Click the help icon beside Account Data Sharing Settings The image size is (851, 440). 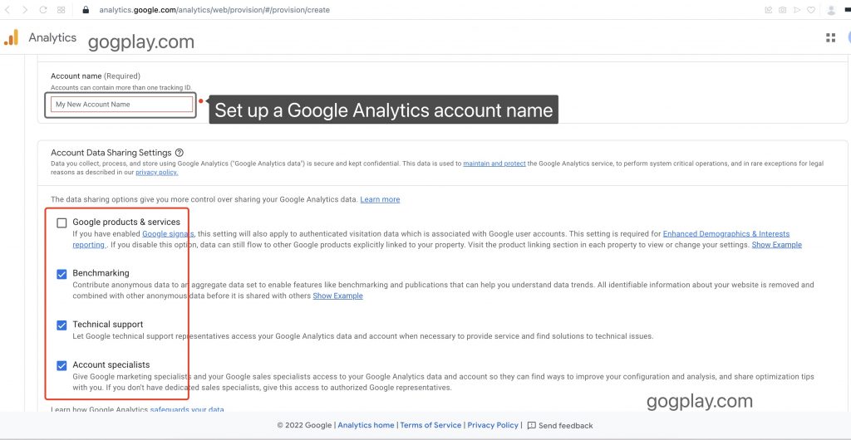pyautogui.click(x=180, y=153)
